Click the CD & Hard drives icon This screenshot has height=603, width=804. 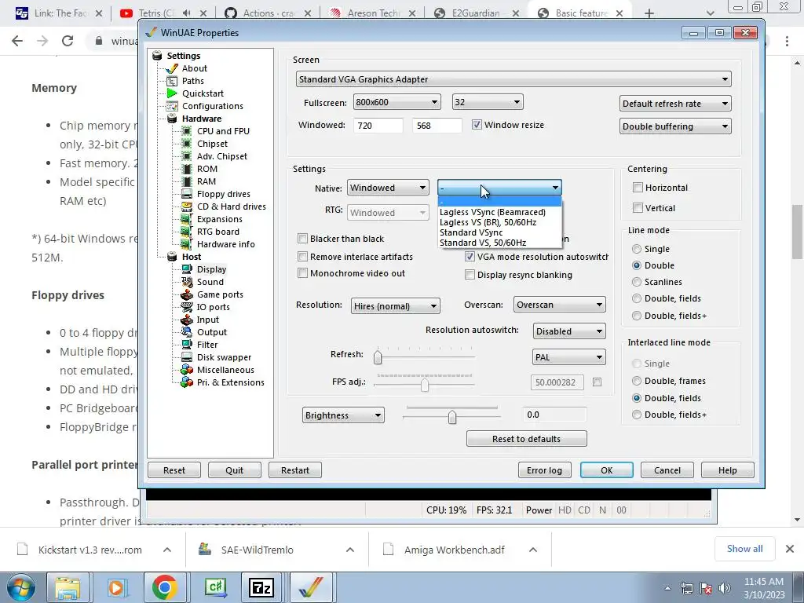pos(187,206)
